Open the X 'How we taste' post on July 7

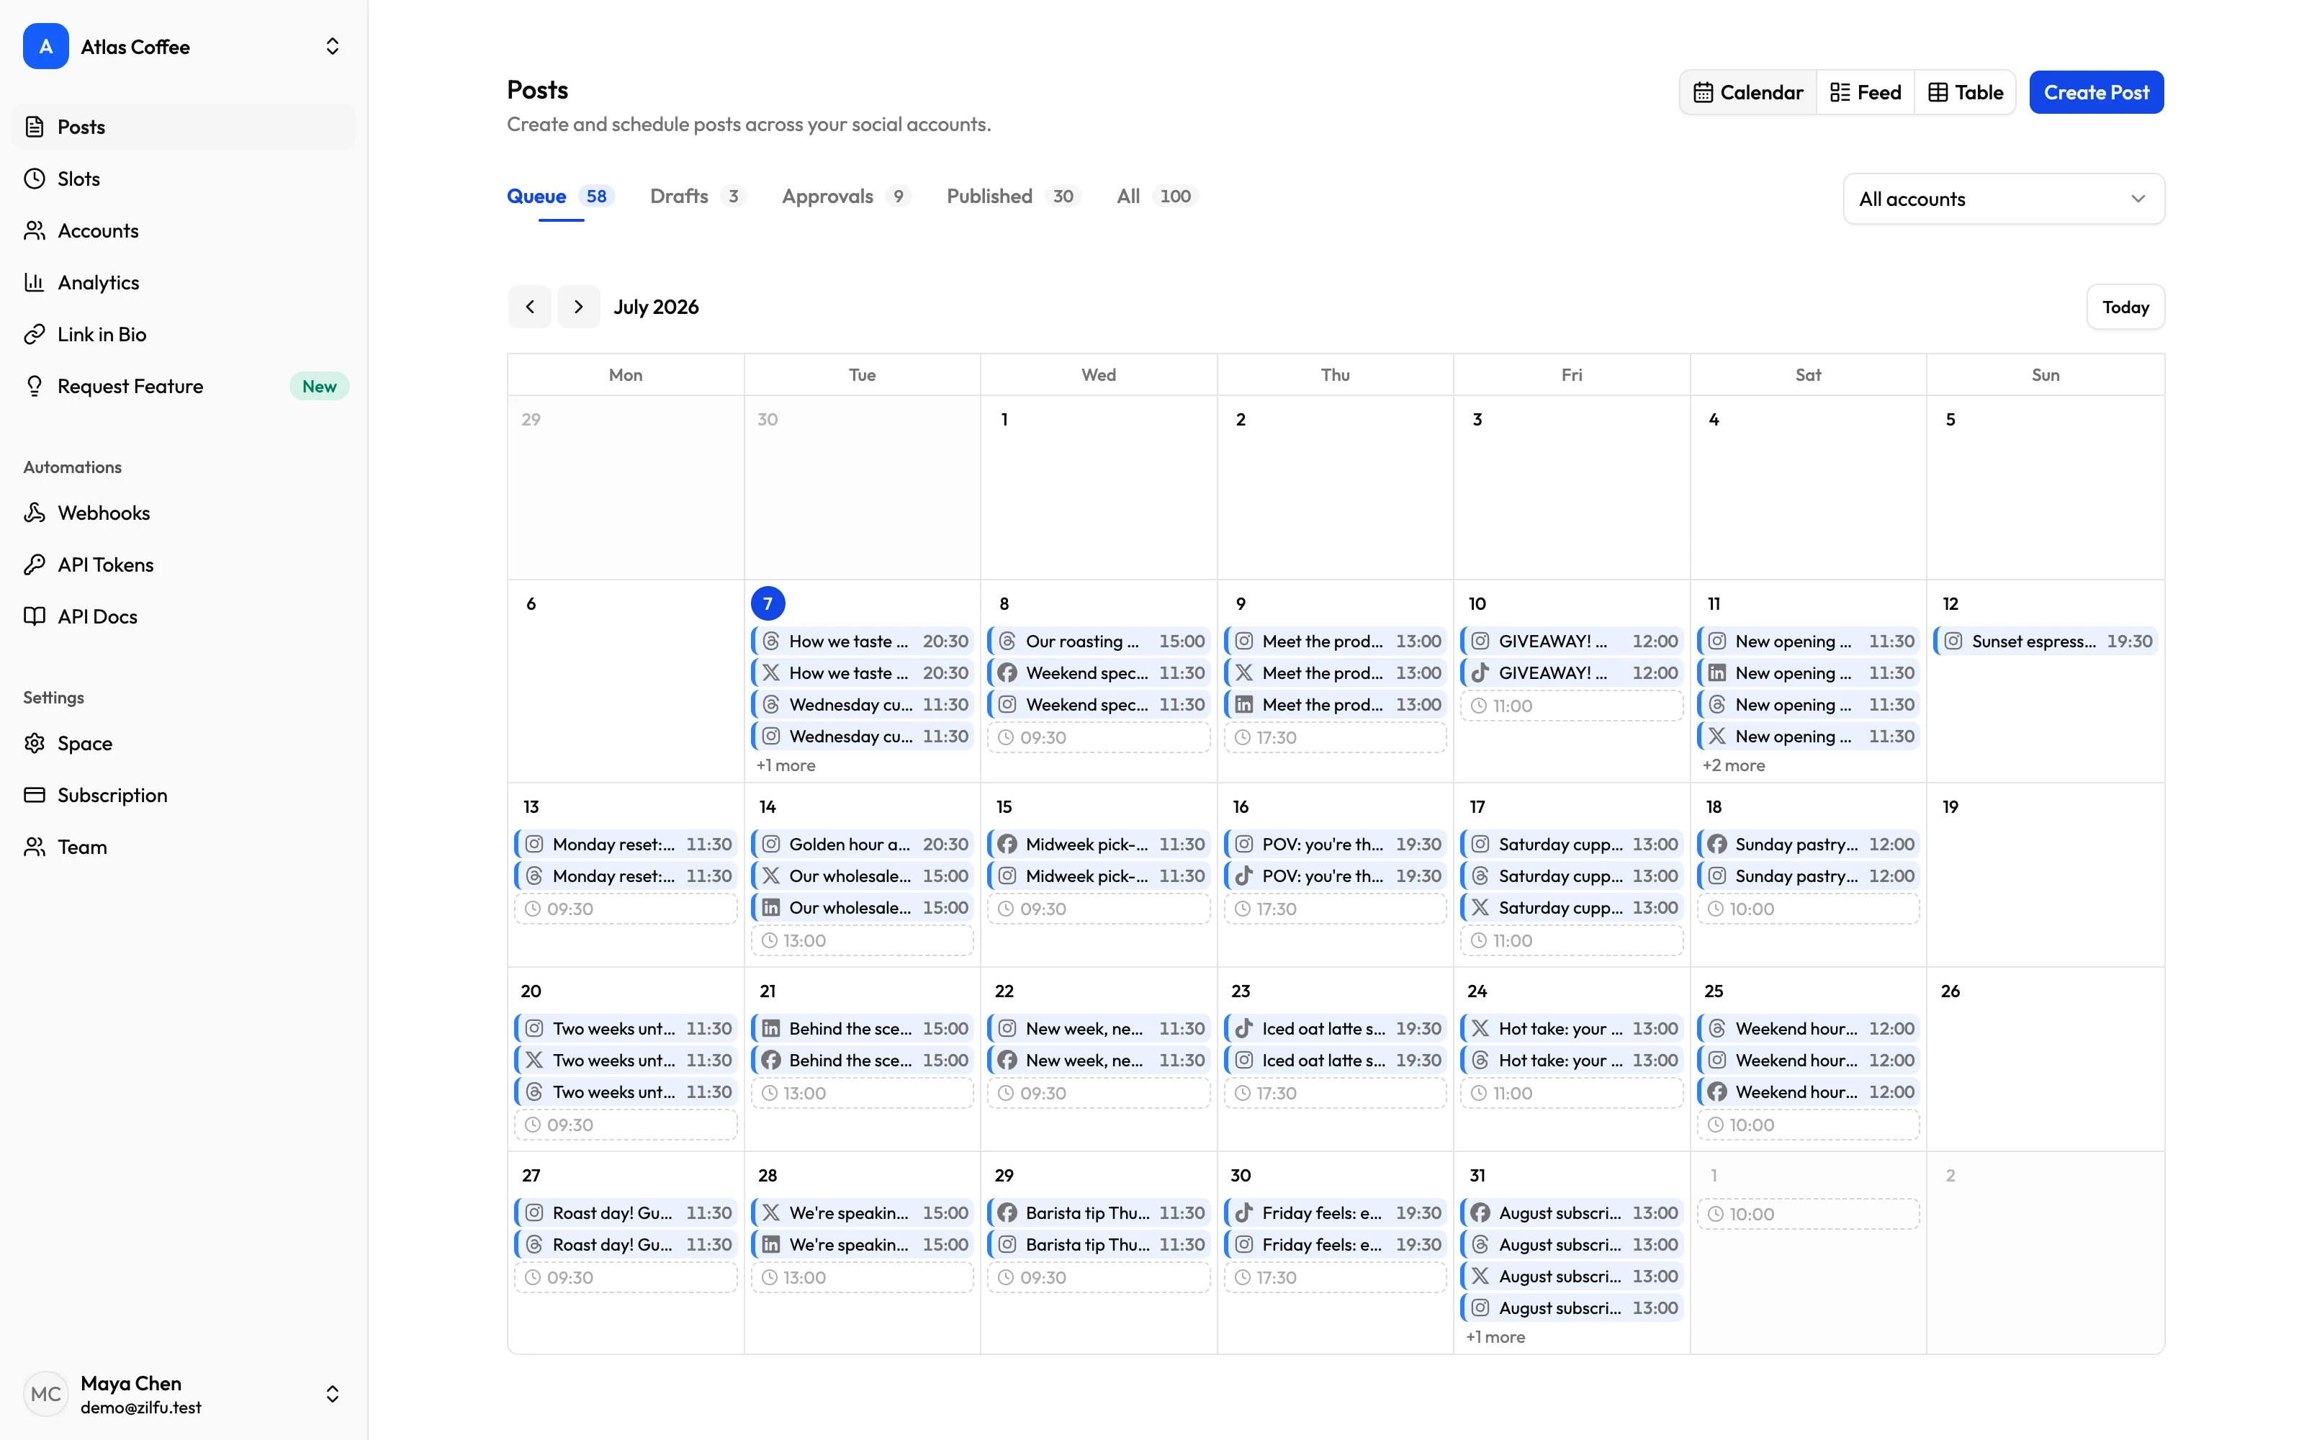tap(863, 673)
